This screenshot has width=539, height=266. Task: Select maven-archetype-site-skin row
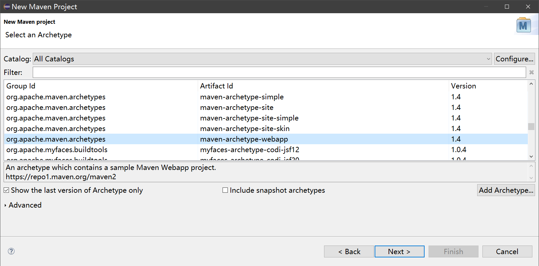click(x=245, y=129)
